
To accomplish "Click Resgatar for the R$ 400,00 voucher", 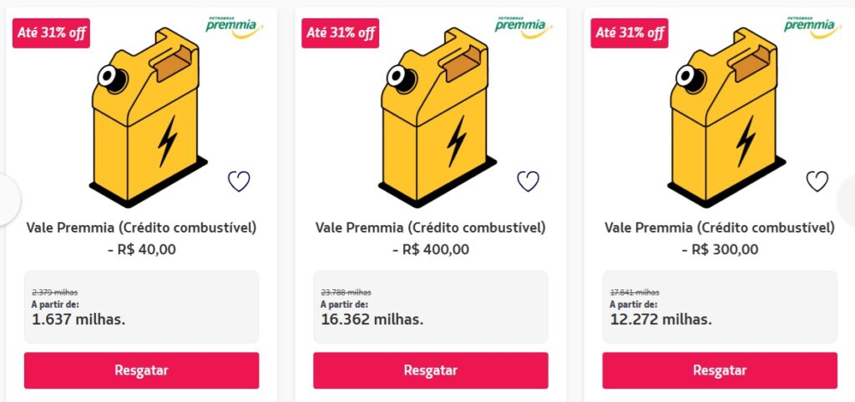I will [431, 370].
